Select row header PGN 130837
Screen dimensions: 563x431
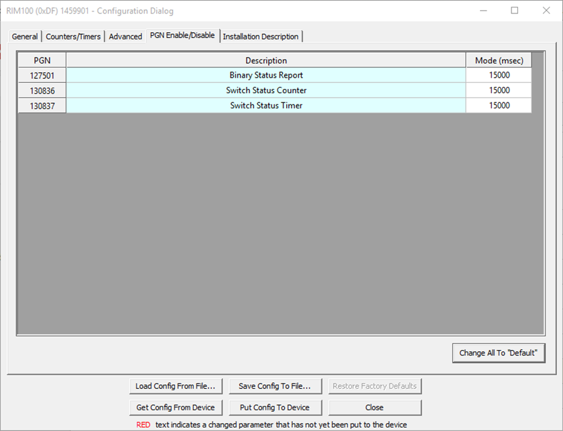42,106
